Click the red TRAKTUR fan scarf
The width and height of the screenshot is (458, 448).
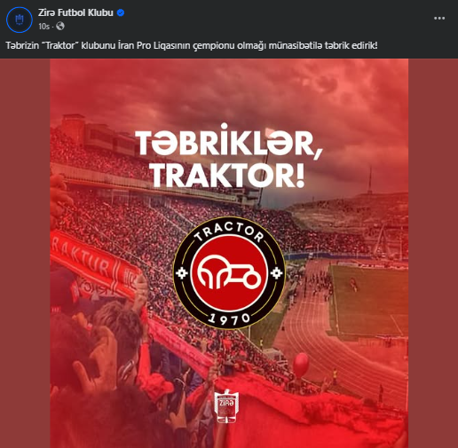pos(95,265)
